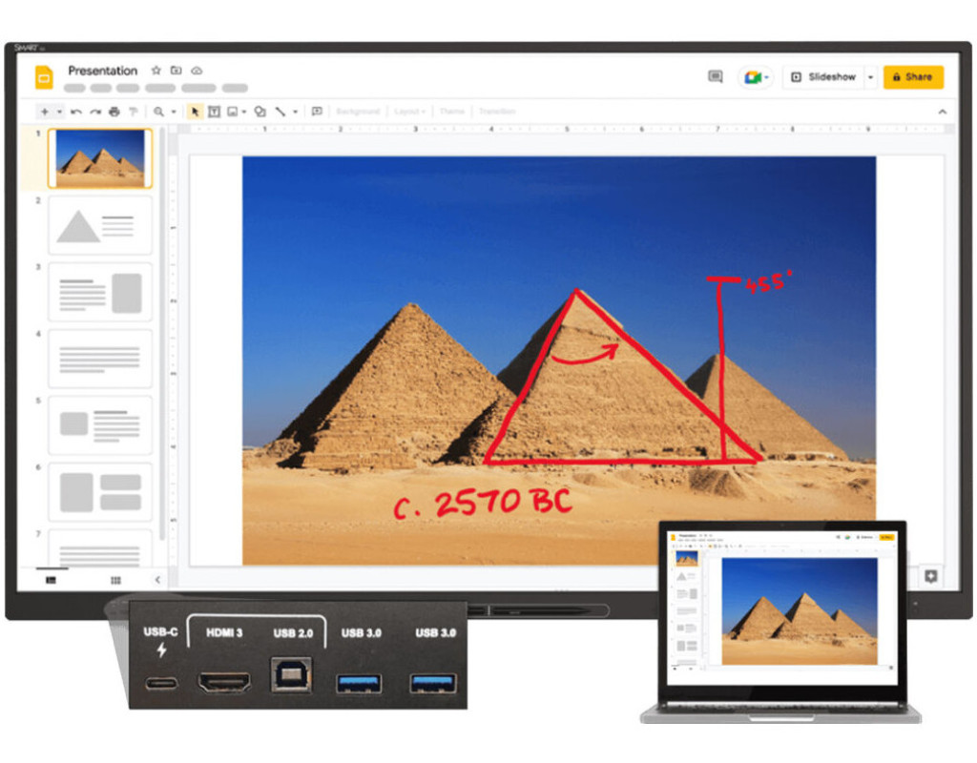Viewport: 977px width, 763px height.
Task: Click the undo arrow in the toolbar
Action: [x=76, y=112]
